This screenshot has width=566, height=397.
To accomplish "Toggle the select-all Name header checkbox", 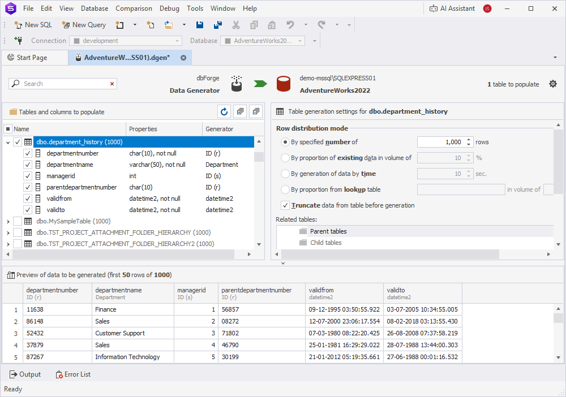I will (x=8, y=129).
